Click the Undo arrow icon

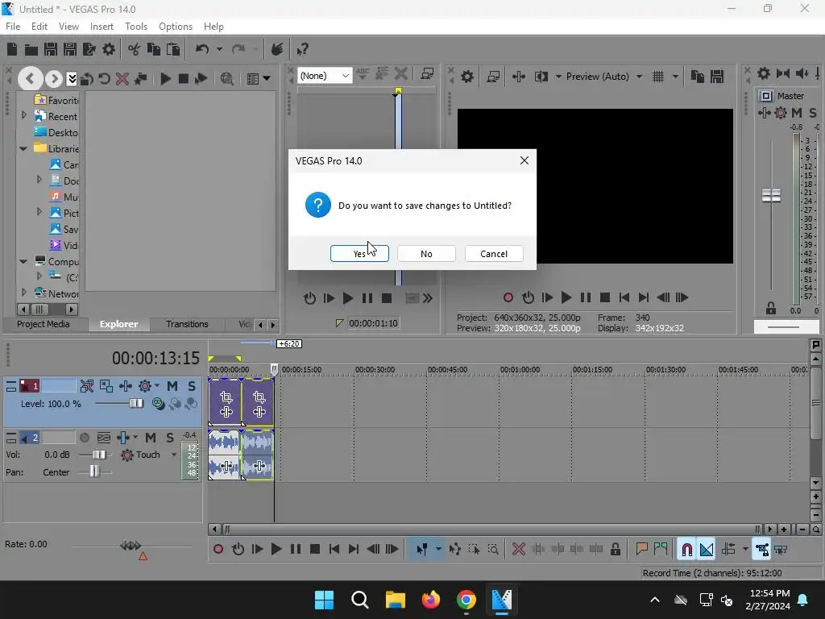click(x=202, y=49)
